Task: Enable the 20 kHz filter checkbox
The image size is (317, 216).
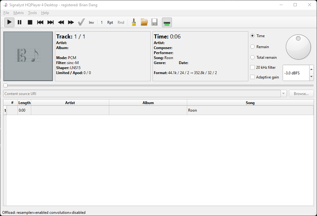Action: (x=253, y=68)
